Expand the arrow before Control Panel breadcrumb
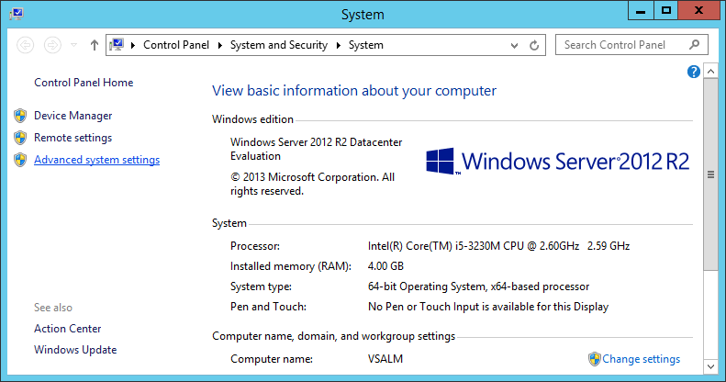This screenshot has height=382, width=726. 133,45
